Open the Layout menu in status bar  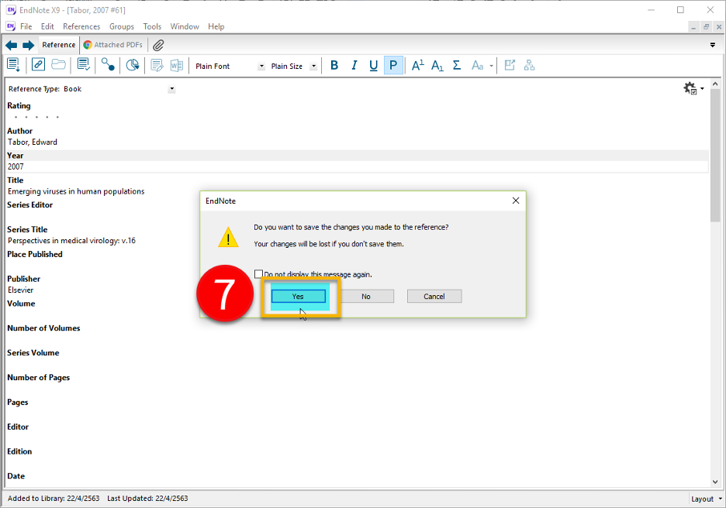pos(707,499)
